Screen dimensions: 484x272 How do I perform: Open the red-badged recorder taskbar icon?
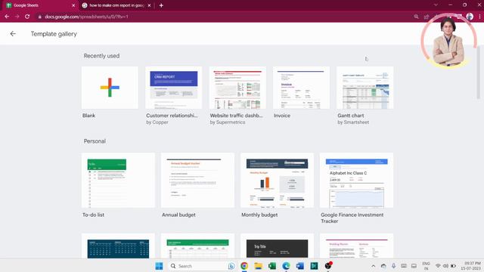[x=328, y=265]
